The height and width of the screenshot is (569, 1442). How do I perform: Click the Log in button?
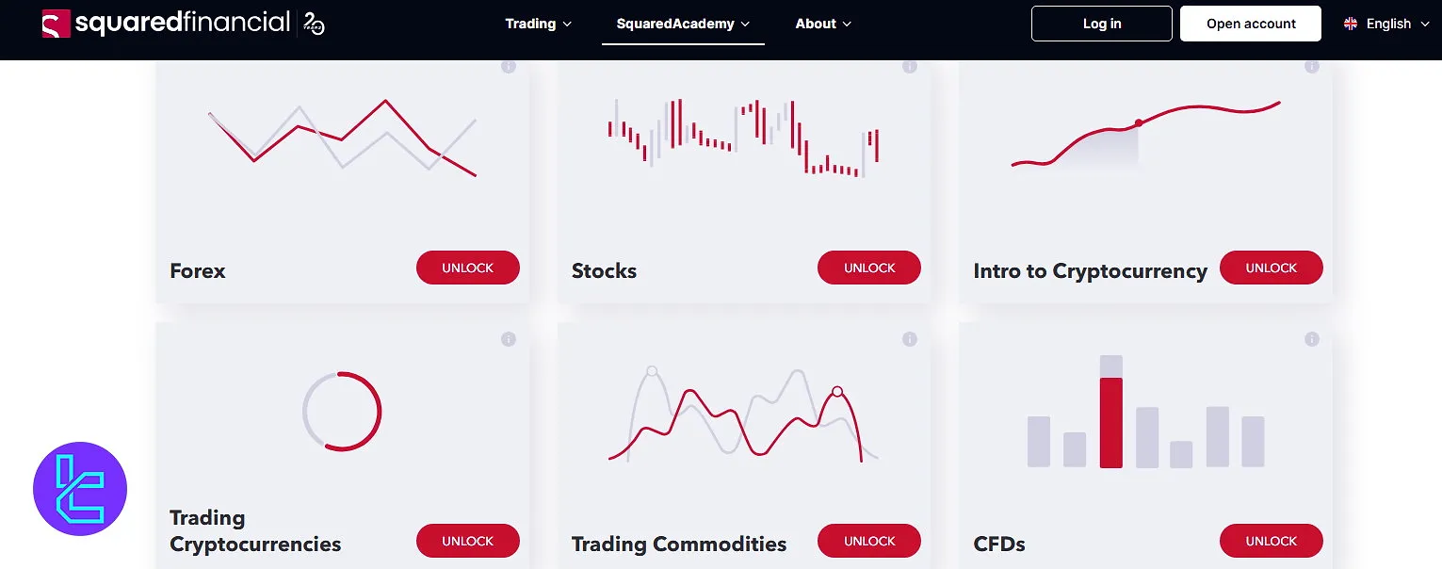tap(1101, 24)
